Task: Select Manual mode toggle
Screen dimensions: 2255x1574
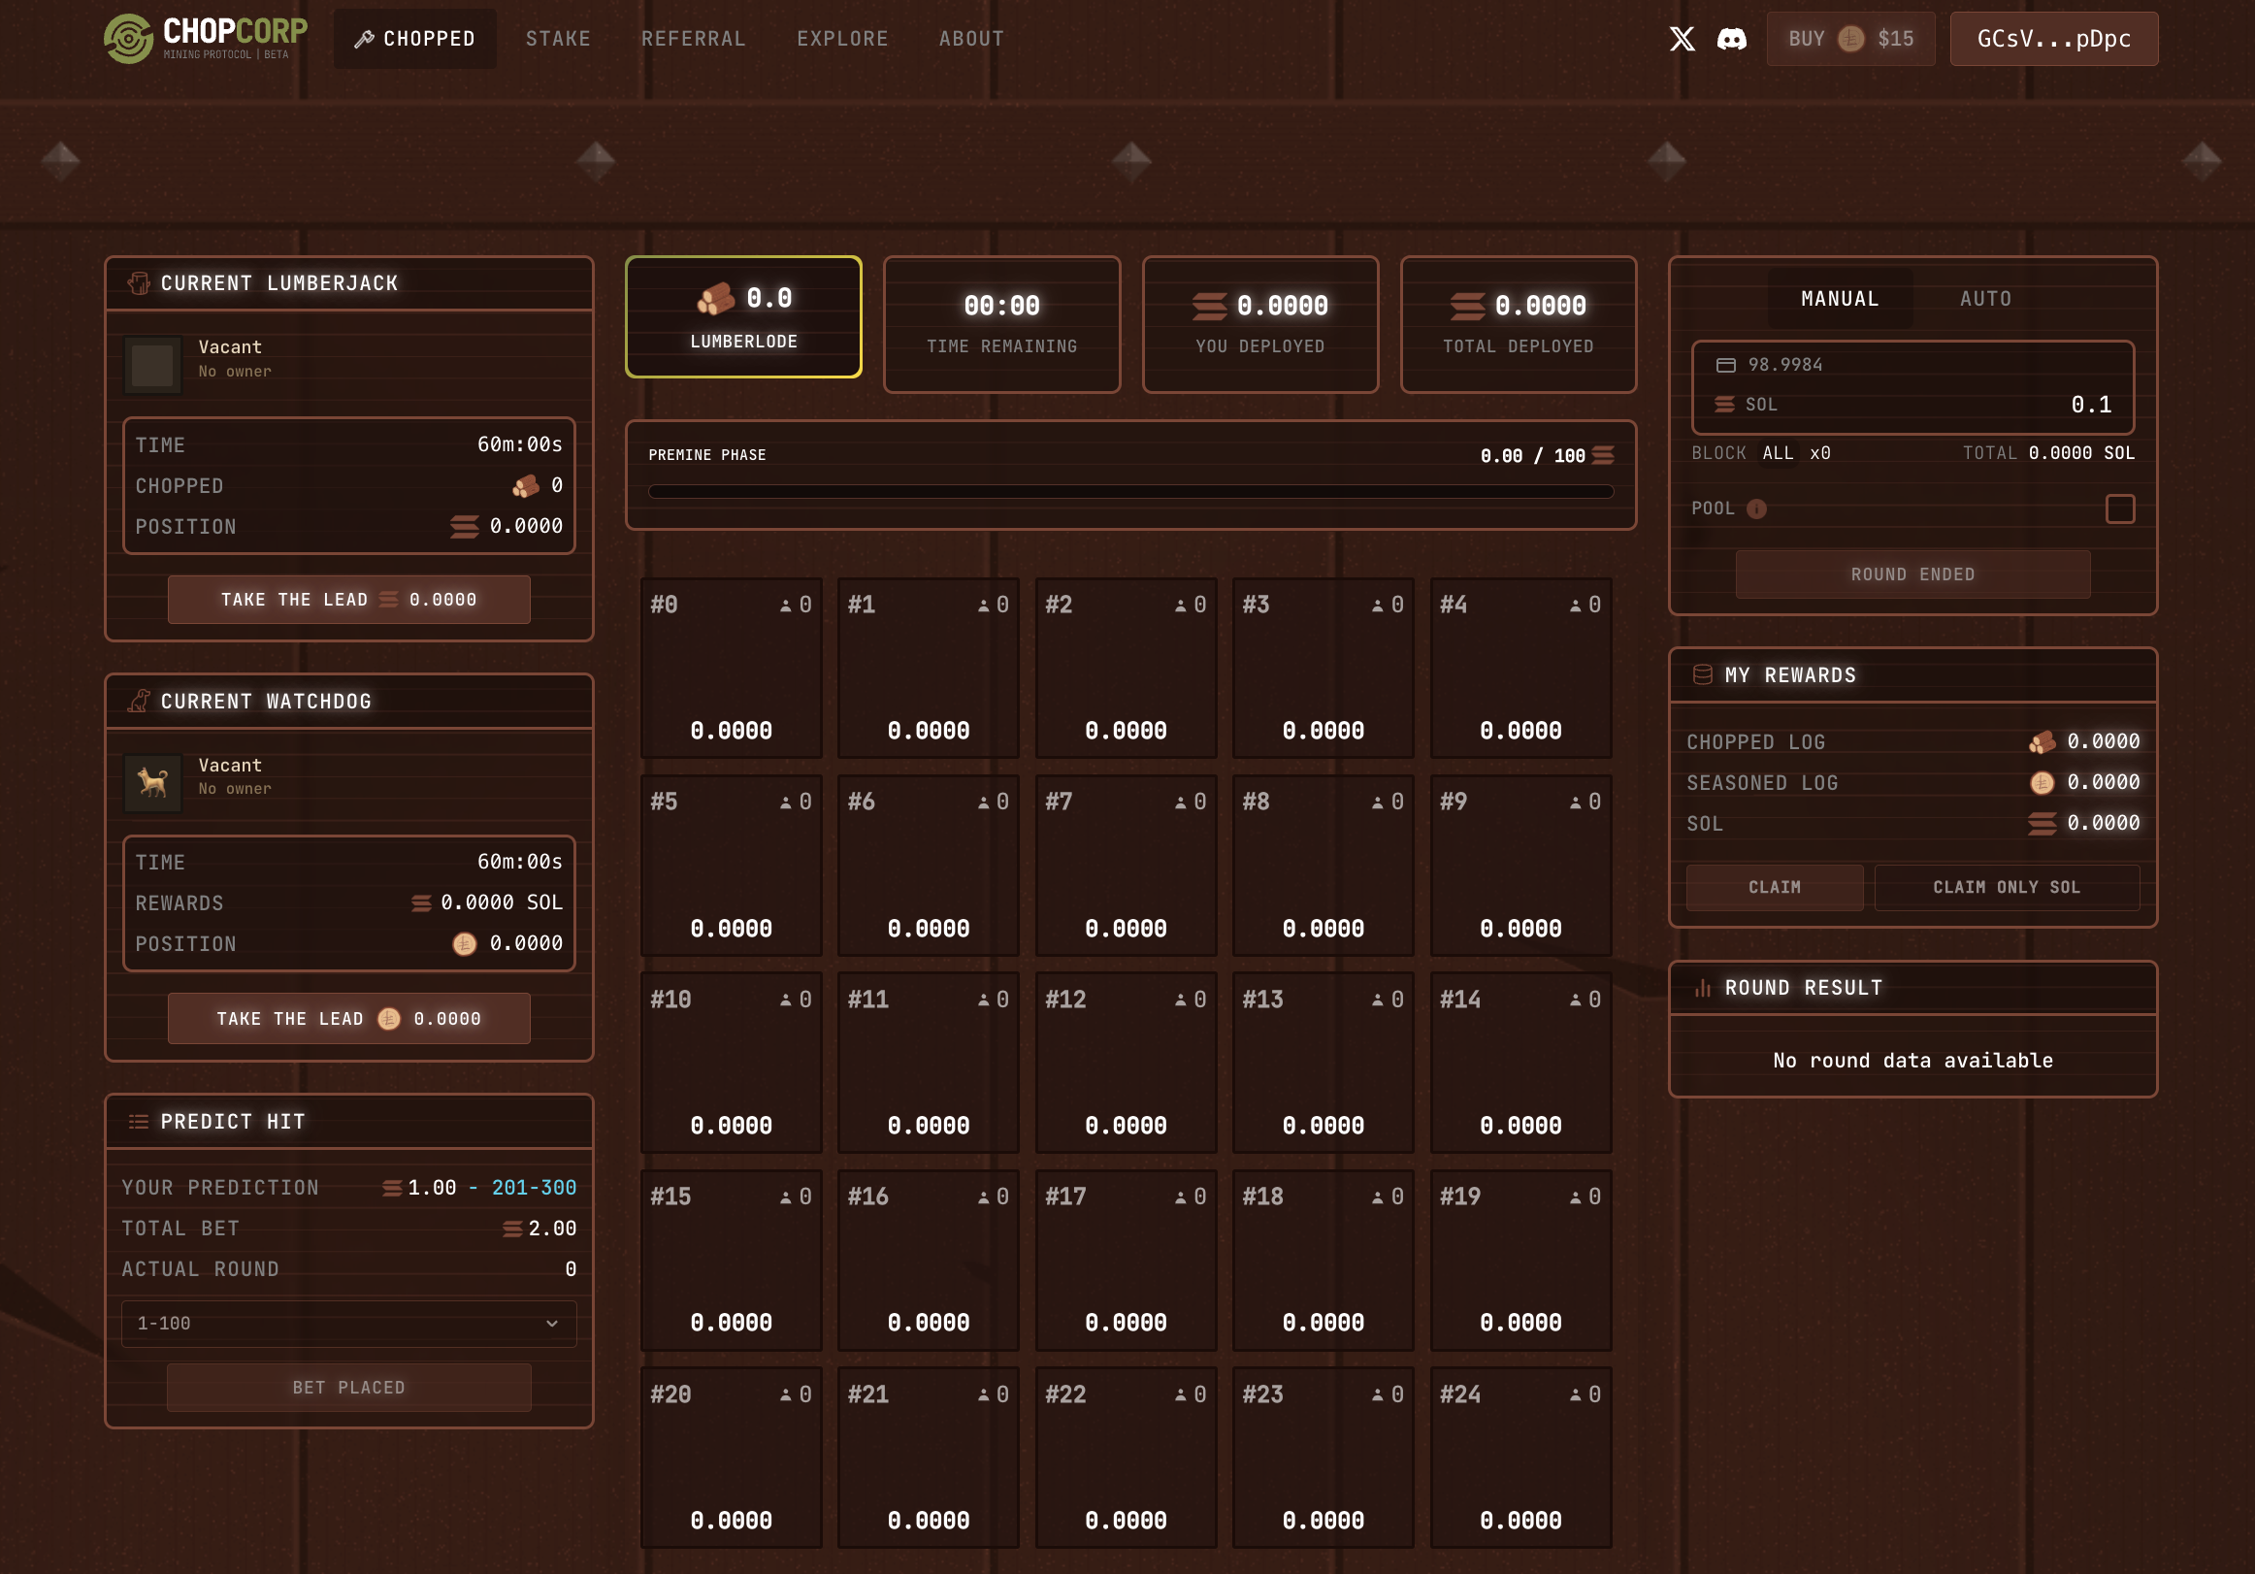Action: pyautogui.click(x=1840, y=299)
